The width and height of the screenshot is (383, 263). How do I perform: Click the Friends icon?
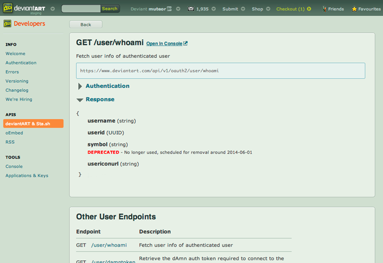click(324, 9)
